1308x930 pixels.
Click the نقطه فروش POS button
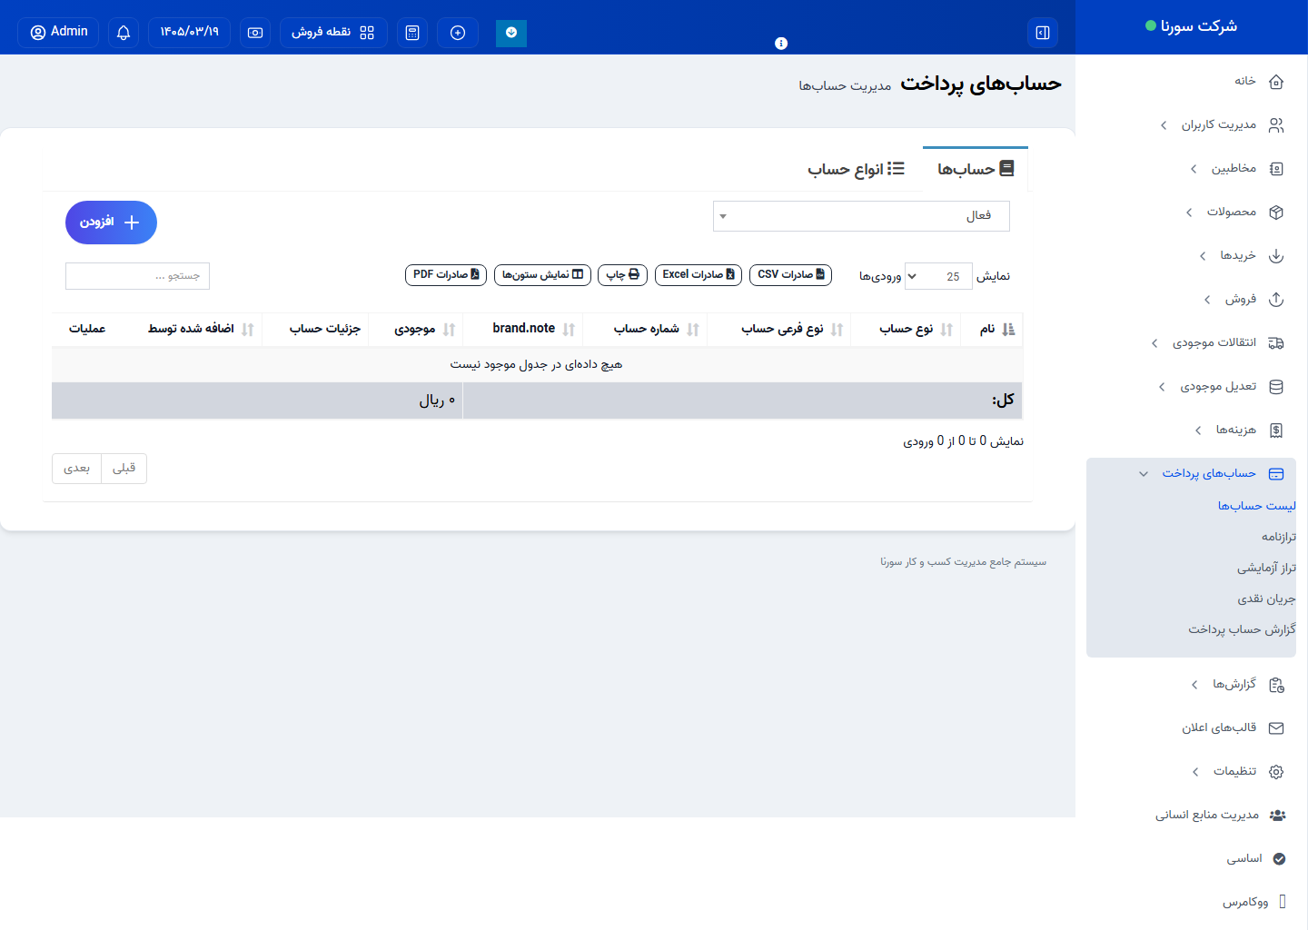pos(333,33)
